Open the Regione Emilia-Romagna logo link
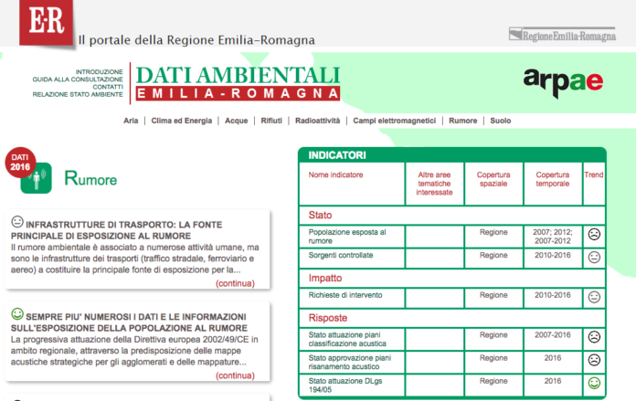Viewport: 636px width, 401px height. pyautogui.click(x=562, y=35)
